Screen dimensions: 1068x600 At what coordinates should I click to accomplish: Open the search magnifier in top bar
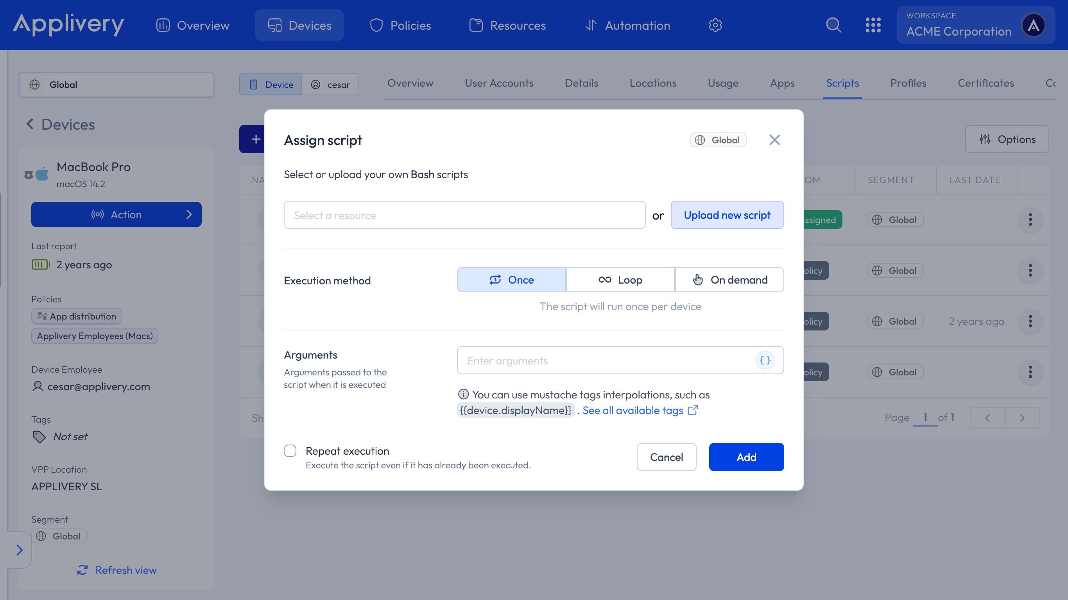833,25
